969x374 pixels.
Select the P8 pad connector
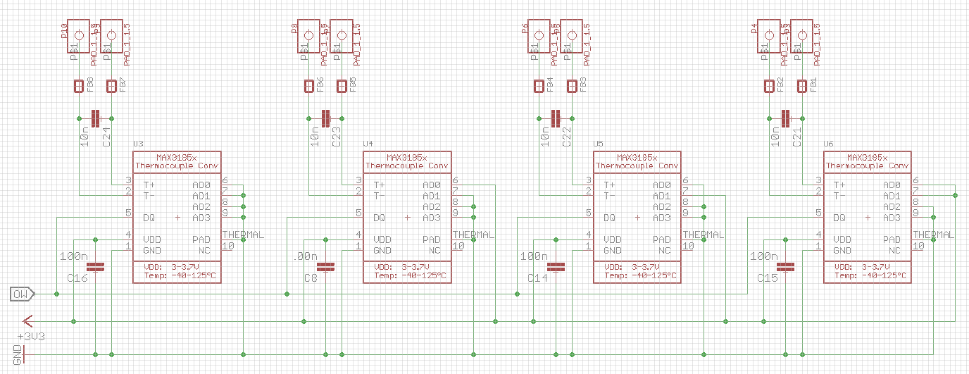308,36
